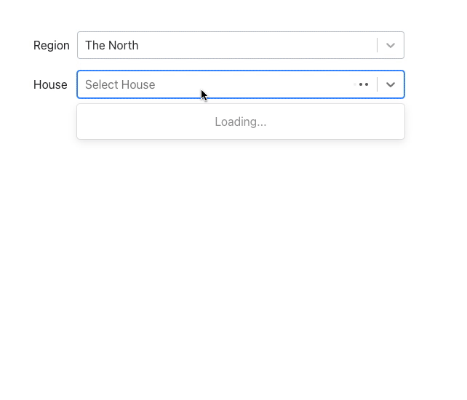Viewport: 467px width, 400px height.
Task: Click "The North" selected region value
Action: (111, 45)
